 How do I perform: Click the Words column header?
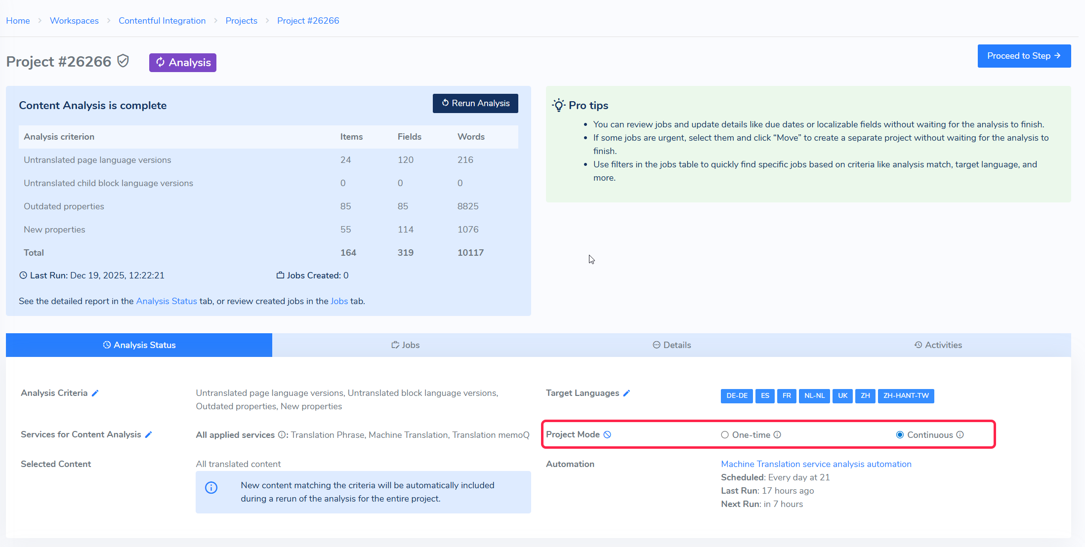click(x=471, y=137)
